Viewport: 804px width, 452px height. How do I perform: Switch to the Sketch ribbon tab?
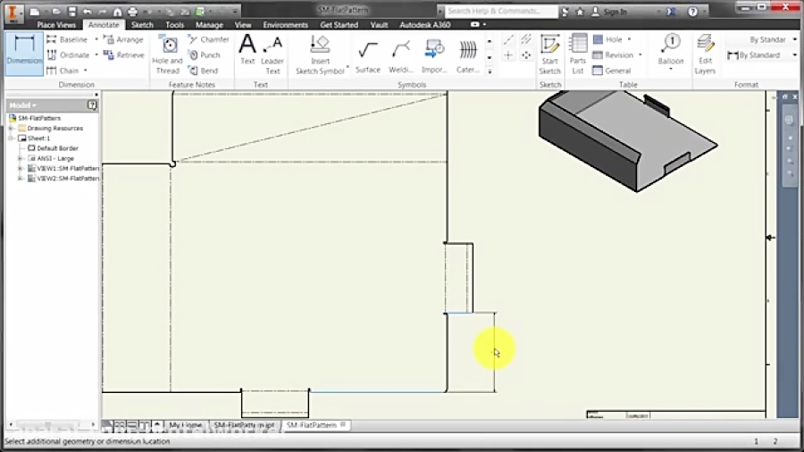click(142, 25)
